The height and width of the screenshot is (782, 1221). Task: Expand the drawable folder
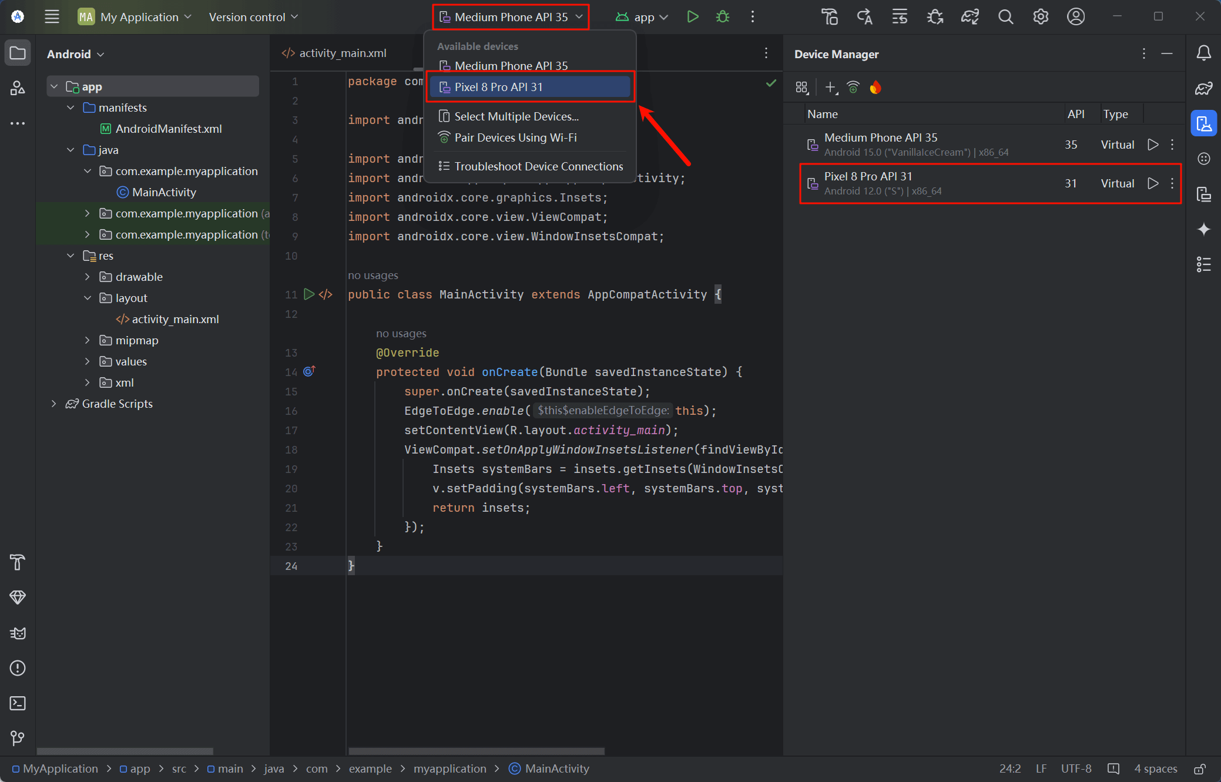[x=87, y=277]
